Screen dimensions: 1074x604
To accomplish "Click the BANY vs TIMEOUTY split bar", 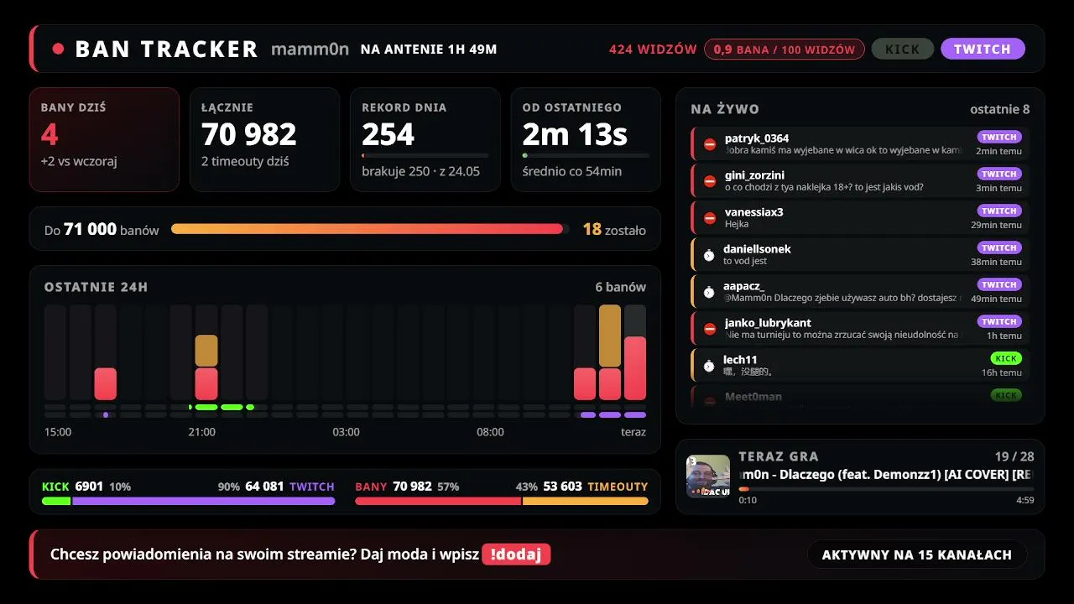I will (x=502, y=501).
